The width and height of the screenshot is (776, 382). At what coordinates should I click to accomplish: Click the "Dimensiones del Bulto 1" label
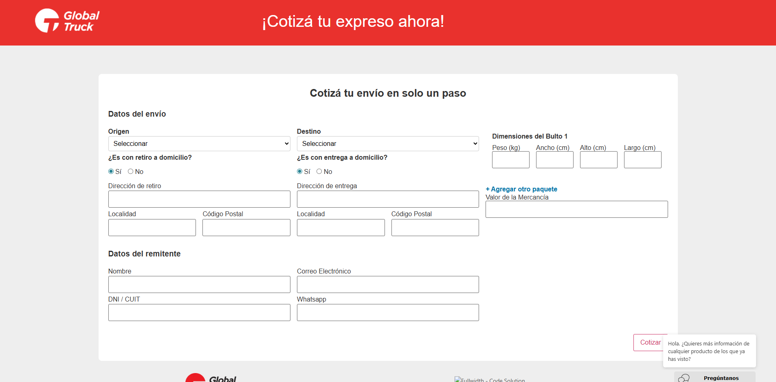(x=530, y=136)
